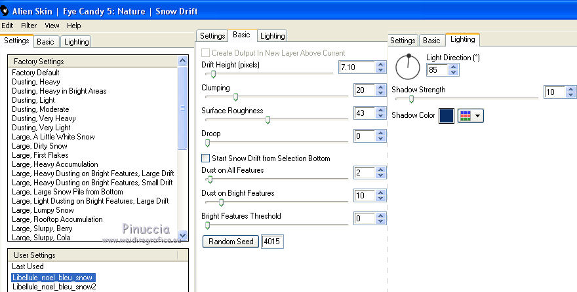Click the Shadow Strength value field
Viewport: 577px width, 292px height.
click(555, 92)
